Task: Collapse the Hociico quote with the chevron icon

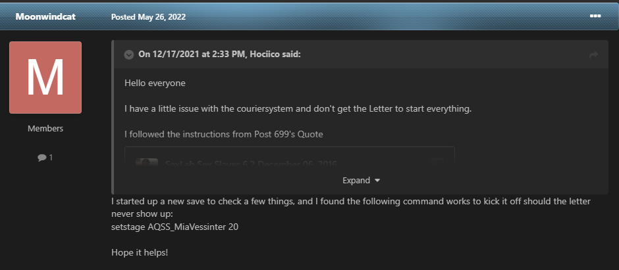Action: (129, 55)
